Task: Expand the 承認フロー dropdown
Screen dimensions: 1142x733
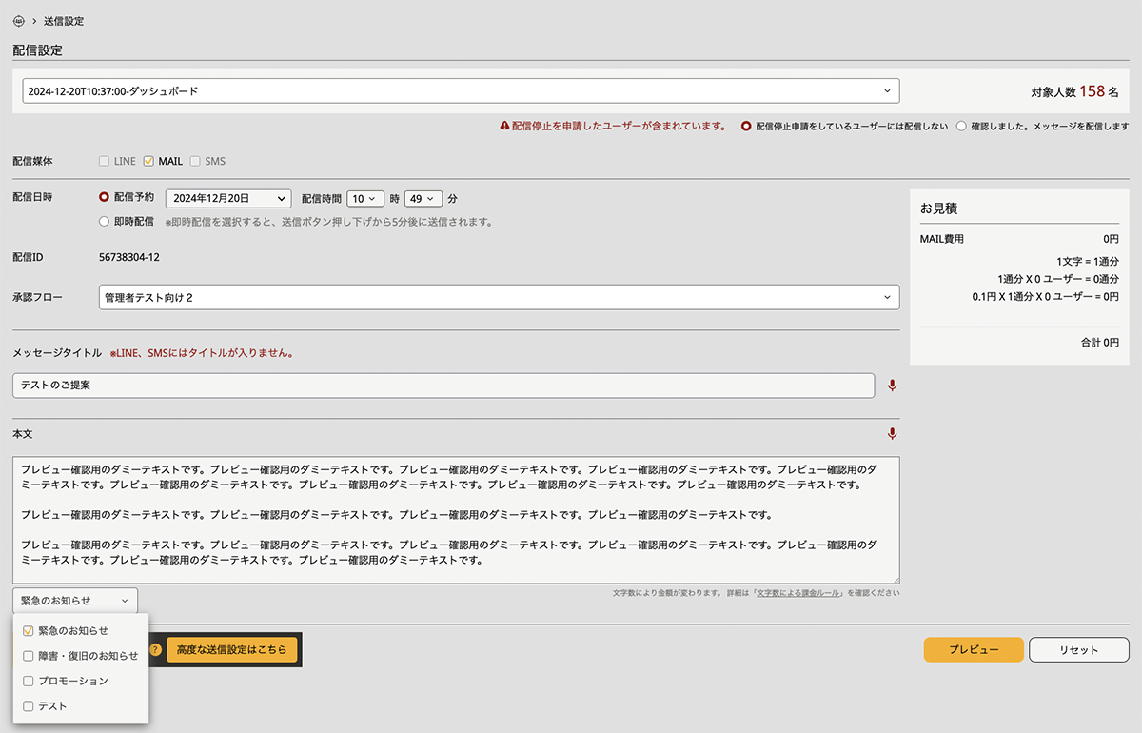Action: click(499, 298)
